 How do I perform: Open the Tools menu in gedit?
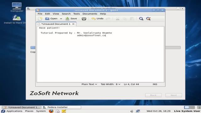coord(77,14)
